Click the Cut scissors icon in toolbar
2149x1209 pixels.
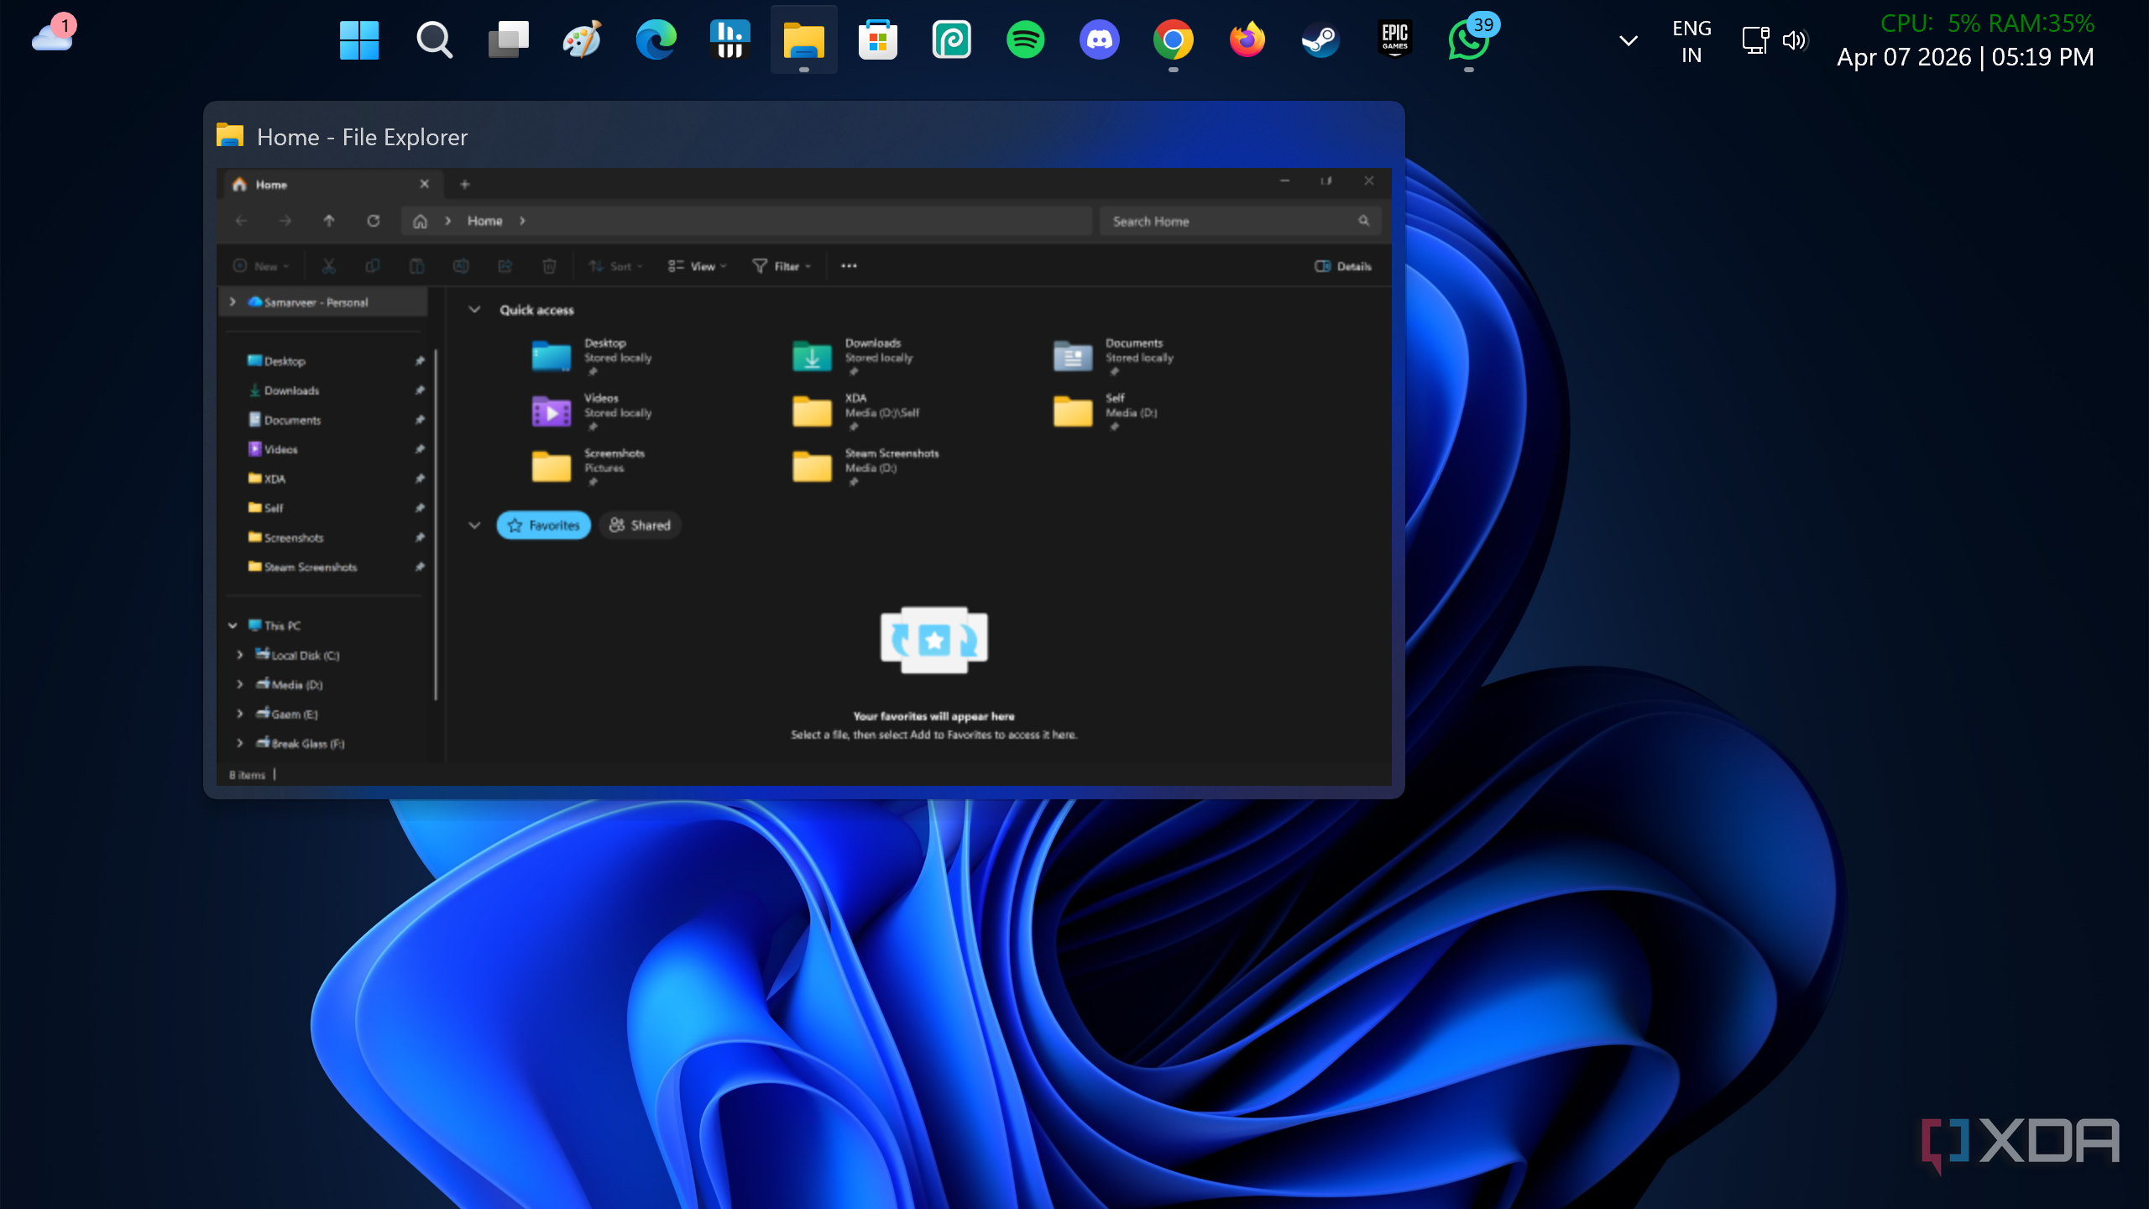click(328, 266)
